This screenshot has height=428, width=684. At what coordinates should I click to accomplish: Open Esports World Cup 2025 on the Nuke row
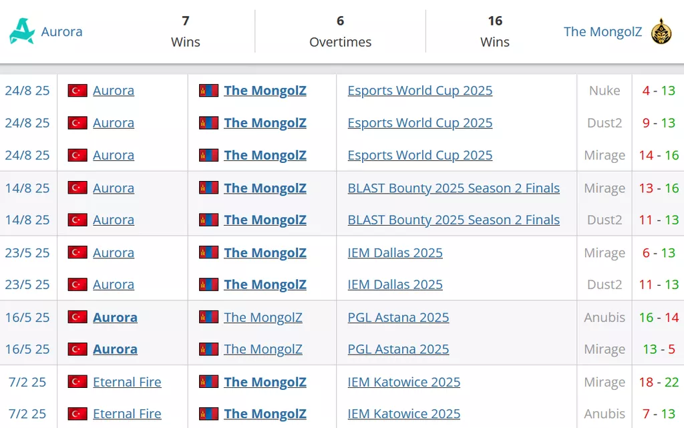[419, 91]
